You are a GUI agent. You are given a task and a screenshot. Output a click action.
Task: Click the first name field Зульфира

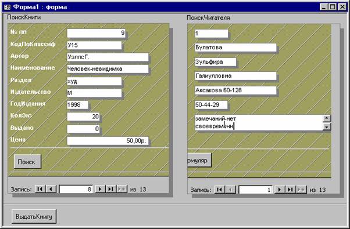215,62
